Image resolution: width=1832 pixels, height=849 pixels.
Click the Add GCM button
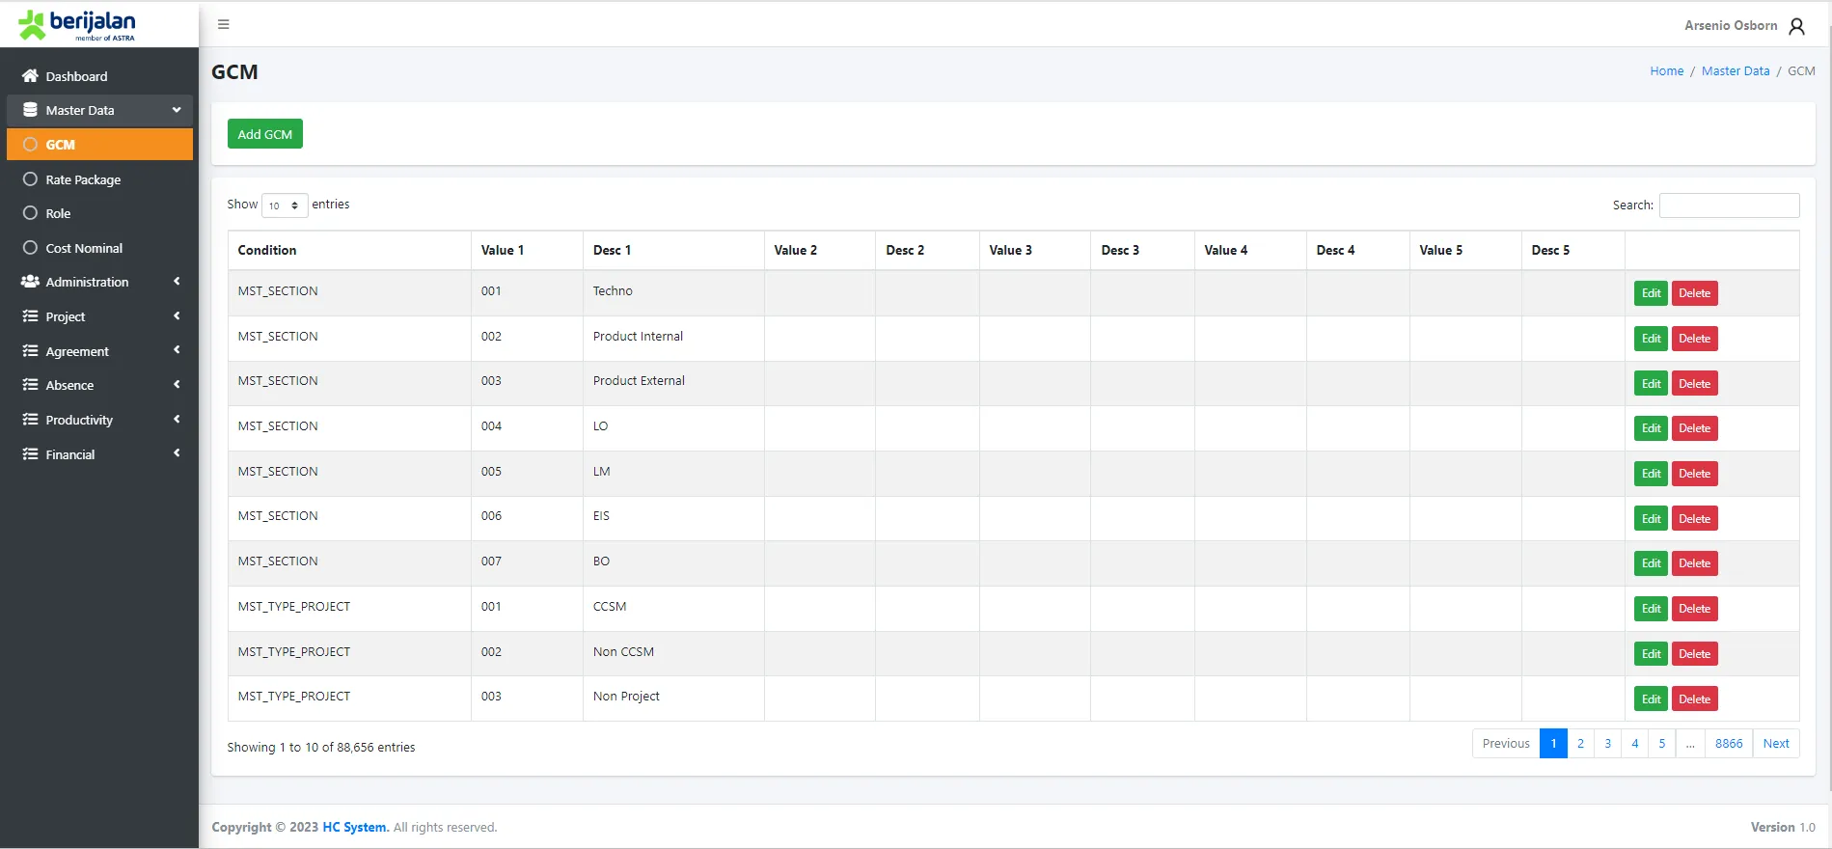265,134
